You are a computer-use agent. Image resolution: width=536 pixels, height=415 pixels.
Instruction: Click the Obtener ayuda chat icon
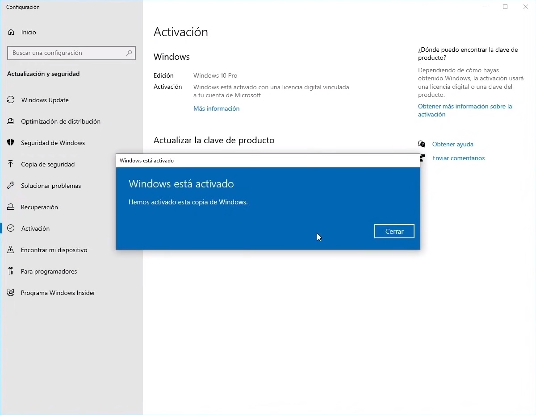pyautogui.click(x=422, y=144)
